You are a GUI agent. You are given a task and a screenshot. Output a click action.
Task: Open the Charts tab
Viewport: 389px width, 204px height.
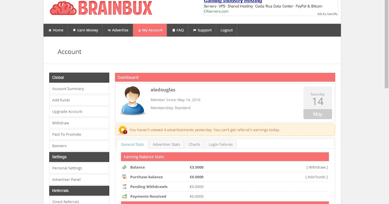point(194,144)
